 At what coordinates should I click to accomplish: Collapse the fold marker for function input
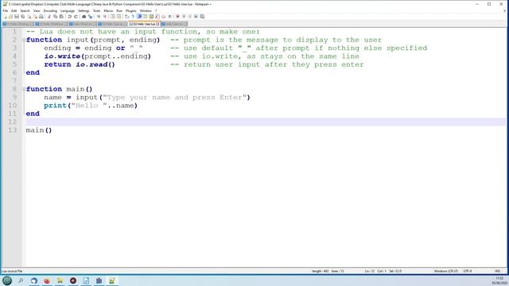[x=24, y=40]
